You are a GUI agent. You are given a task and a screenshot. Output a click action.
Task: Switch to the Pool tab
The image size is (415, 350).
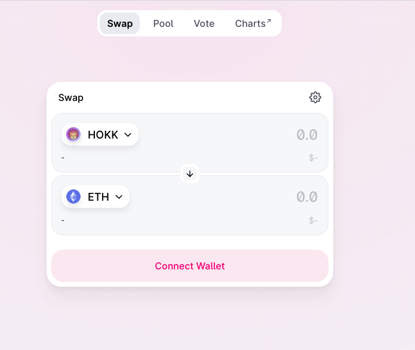[x=163, y=23]
